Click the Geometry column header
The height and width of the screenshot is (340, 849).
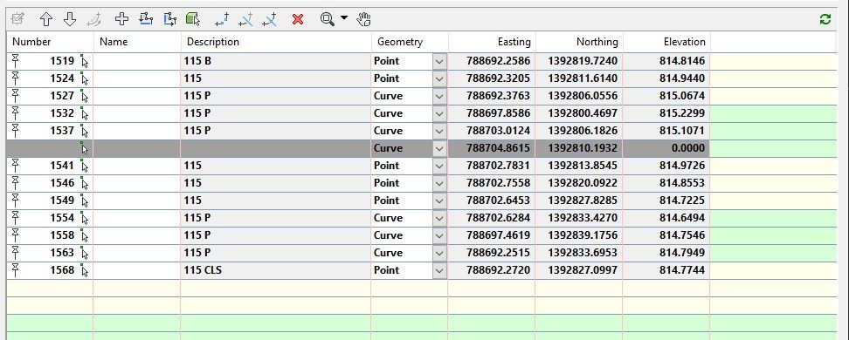click(x=410, y=42)
